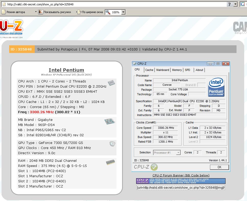Click the author mode page icon
This screenshot has height=201, width=247.
click(3, 12)
